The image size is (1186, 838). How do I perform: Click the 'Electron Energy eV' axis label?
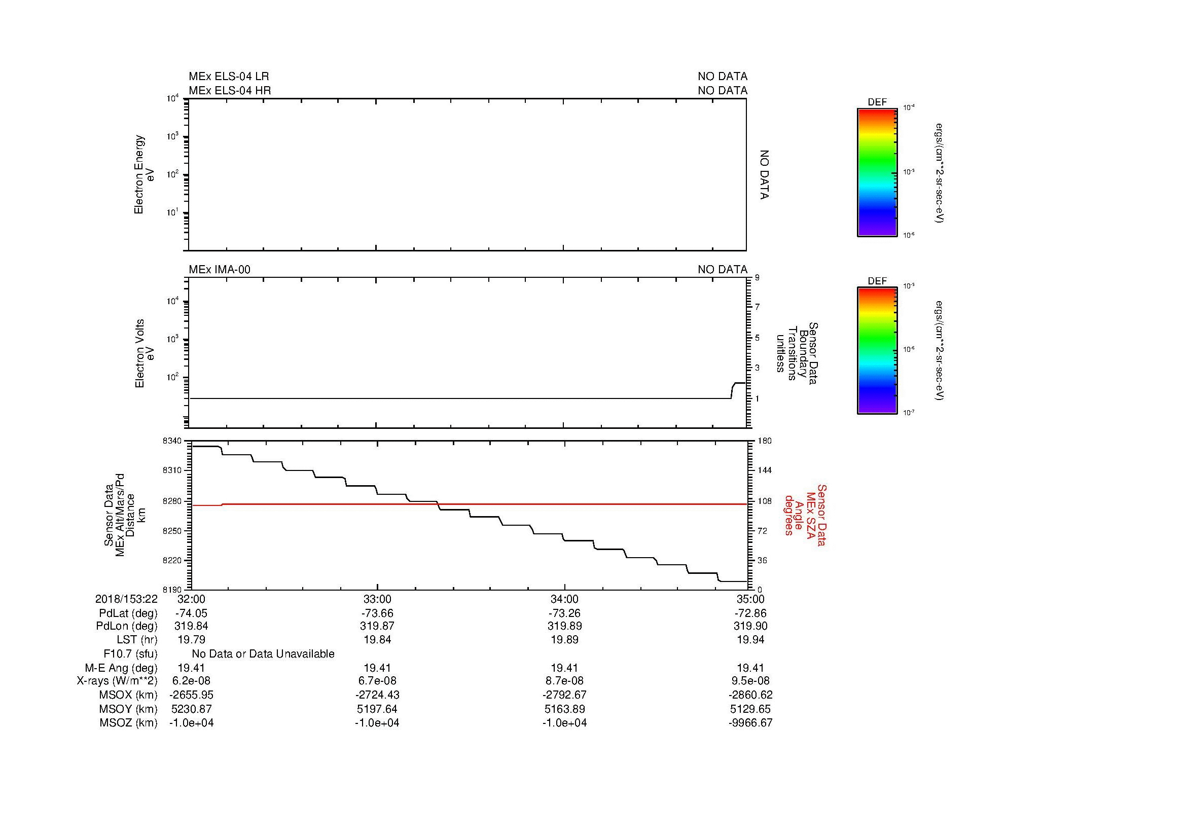pos(145,174)
